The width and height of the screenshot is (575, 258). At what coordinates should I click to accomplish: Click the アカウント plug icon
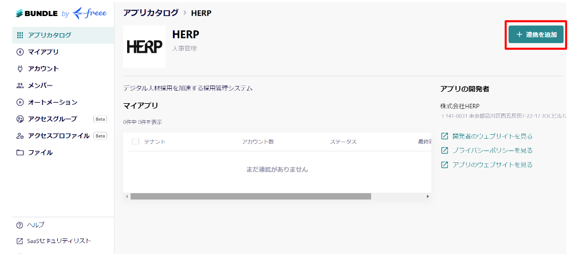pyautogui.click(x=21, y=69)
